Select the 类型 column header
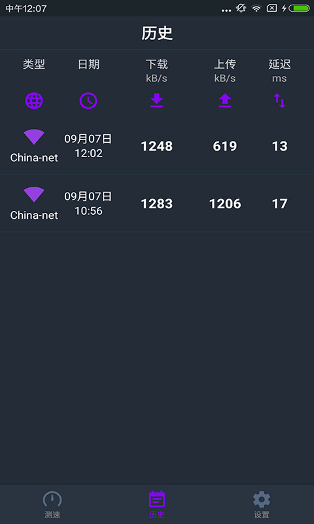The width and height of the screenshot is (314, 524). [x=34, y=64]
